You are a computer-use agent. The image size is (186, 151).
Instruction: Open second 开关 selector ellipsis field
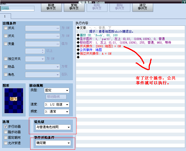coord(43,36)
